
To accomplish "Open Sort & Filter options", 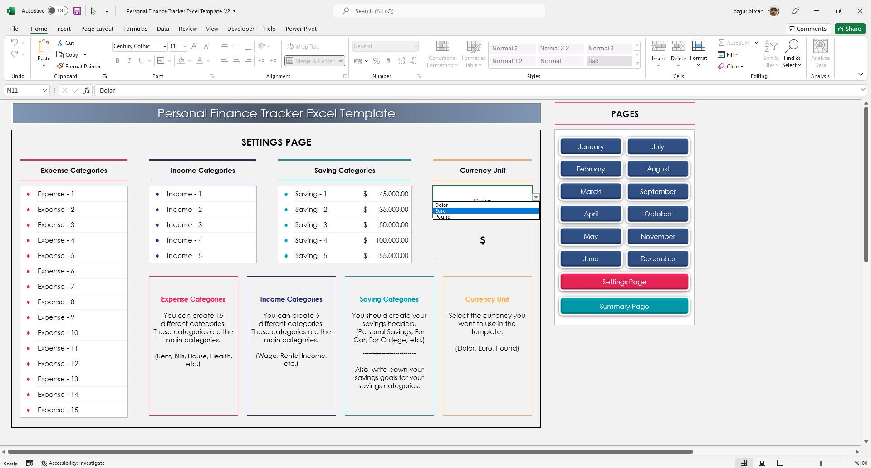I will tap(771, 53).
